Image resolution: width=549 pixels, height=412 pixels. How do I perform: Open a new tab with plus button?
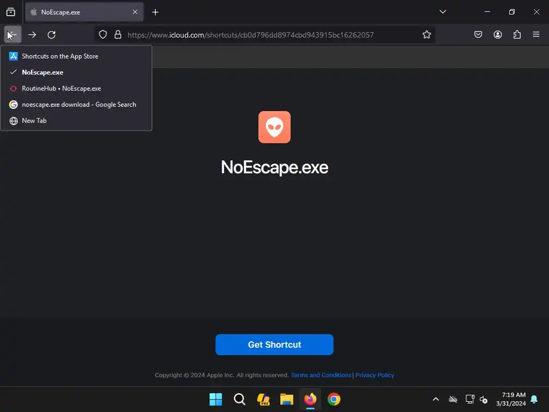tap(155, 12)
